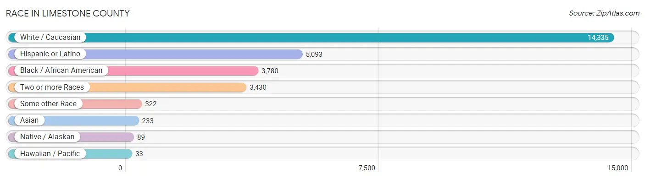Click the Native / Alaskan label
This screenshot has height=179, width=645.
click(47, 137)
